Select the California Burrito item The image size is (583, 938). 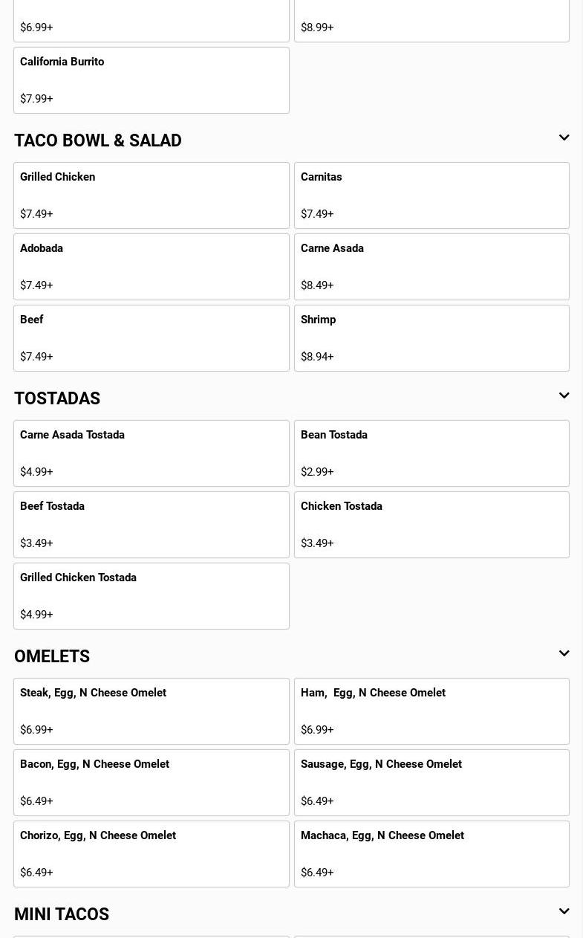152,80
